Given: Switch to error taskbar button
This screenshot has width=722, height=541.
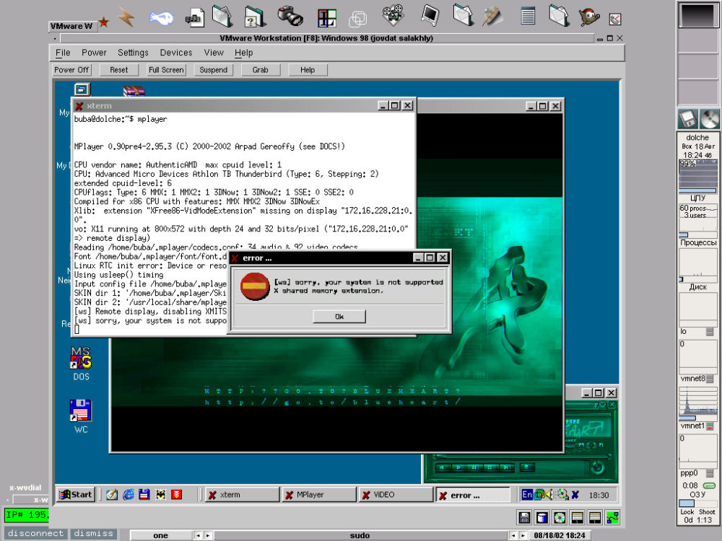Looking at the screenshot, I should [x=472, y=495].
